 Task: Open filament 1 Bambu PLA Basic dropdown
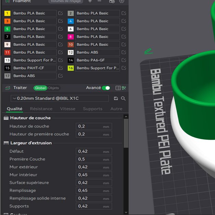pos(34,13)
